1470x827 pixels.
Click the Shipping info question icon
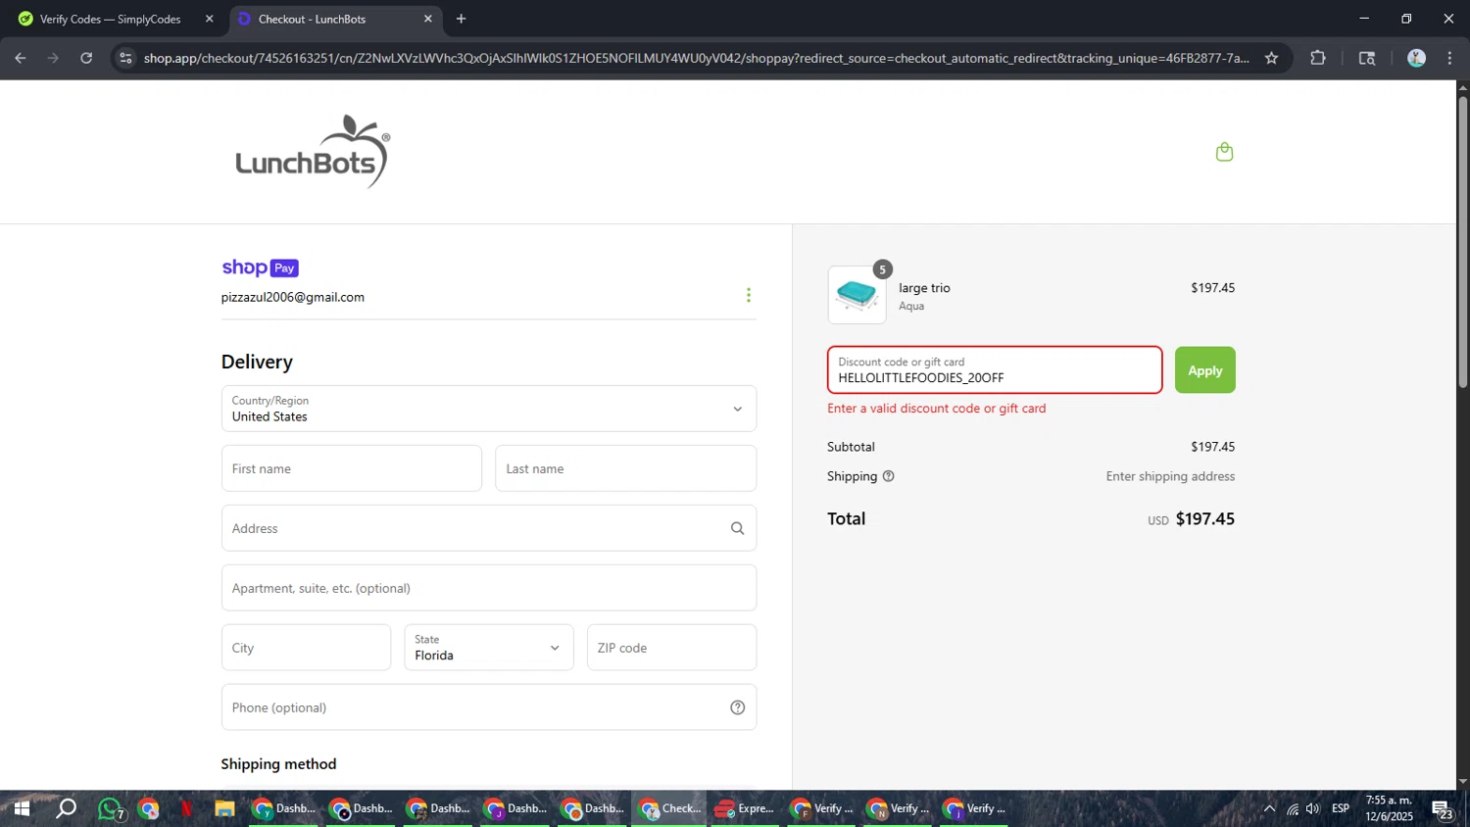tap(889, 476)
